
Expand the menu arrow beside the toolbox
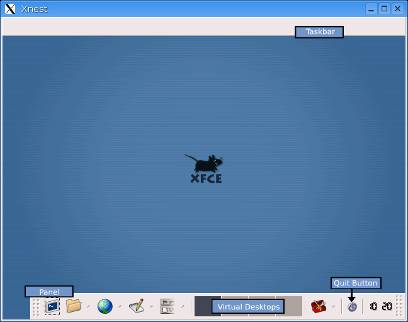pyautogui.click(x=334, y=306)
